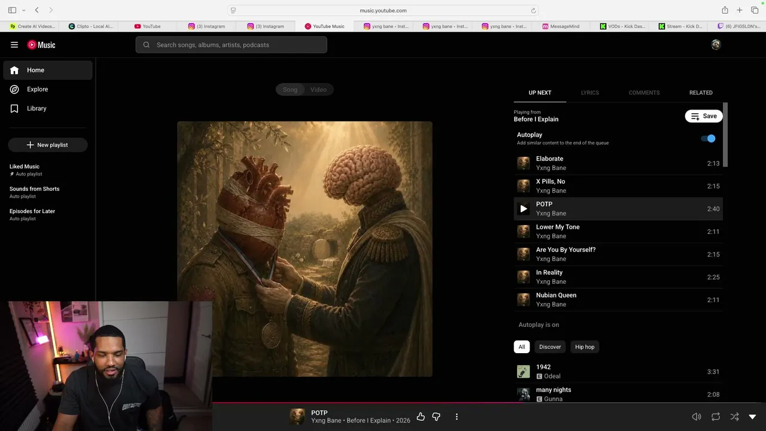Screen dimensions: 766x431
Task: Click the queue panel scrollbar
Action: tap(726, 135)
